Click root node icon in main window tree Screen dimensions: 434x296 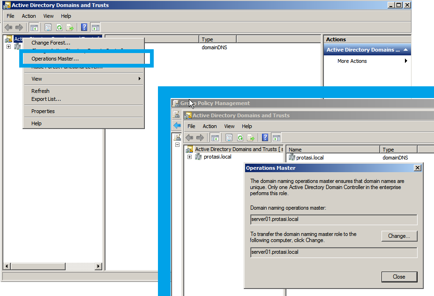(8, 39)
